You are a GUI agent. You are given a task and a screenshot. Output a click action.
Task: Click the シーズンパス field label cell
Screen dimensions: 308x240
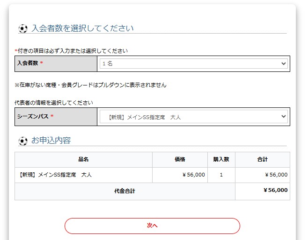click(x=56, y=117)
